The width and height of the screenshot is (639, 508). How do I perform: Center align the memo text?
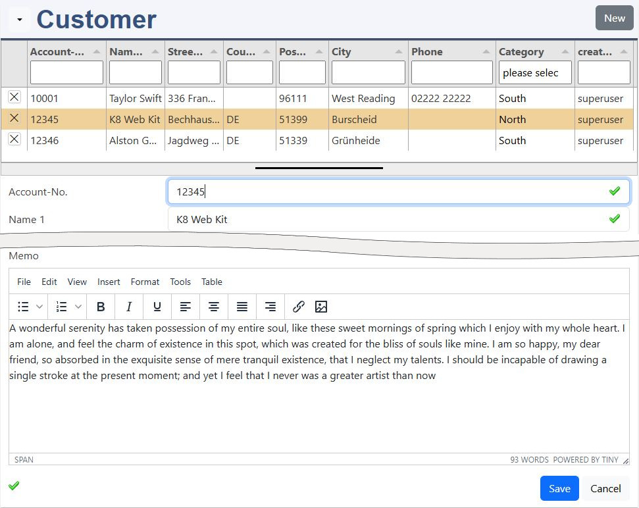pos(214,307)
